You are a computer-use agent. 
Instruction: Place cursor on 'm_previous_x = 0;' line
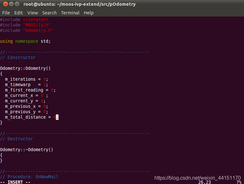[x=26, y=107]
